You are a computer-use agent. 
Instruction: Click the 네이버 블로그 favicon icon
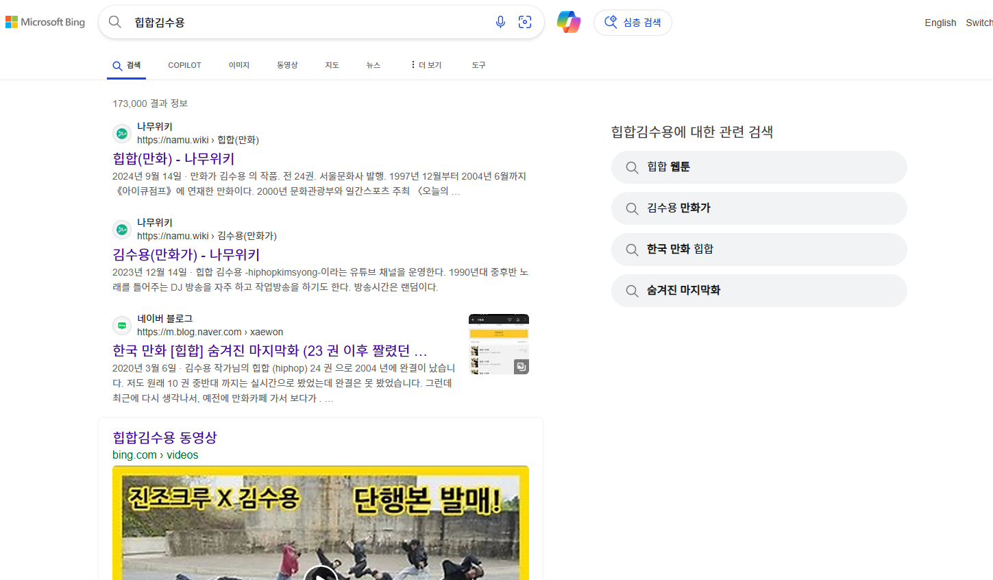pyautogui.click(x=122, y=326)
